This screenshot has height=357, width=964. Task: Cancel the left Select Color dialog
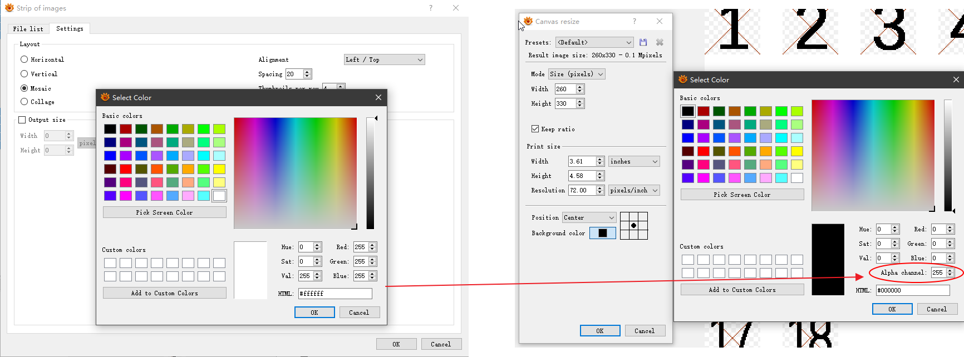point(360,313)
